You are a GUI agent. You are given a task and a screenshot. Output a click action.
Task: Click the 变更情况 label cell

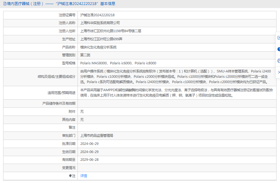click(x=41, y=168)
